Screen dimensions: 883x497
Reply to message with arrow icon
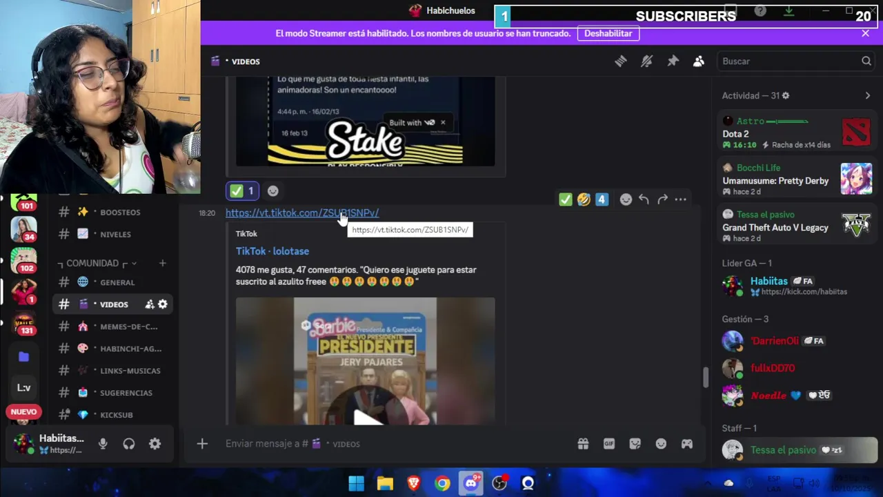(644, 199)
